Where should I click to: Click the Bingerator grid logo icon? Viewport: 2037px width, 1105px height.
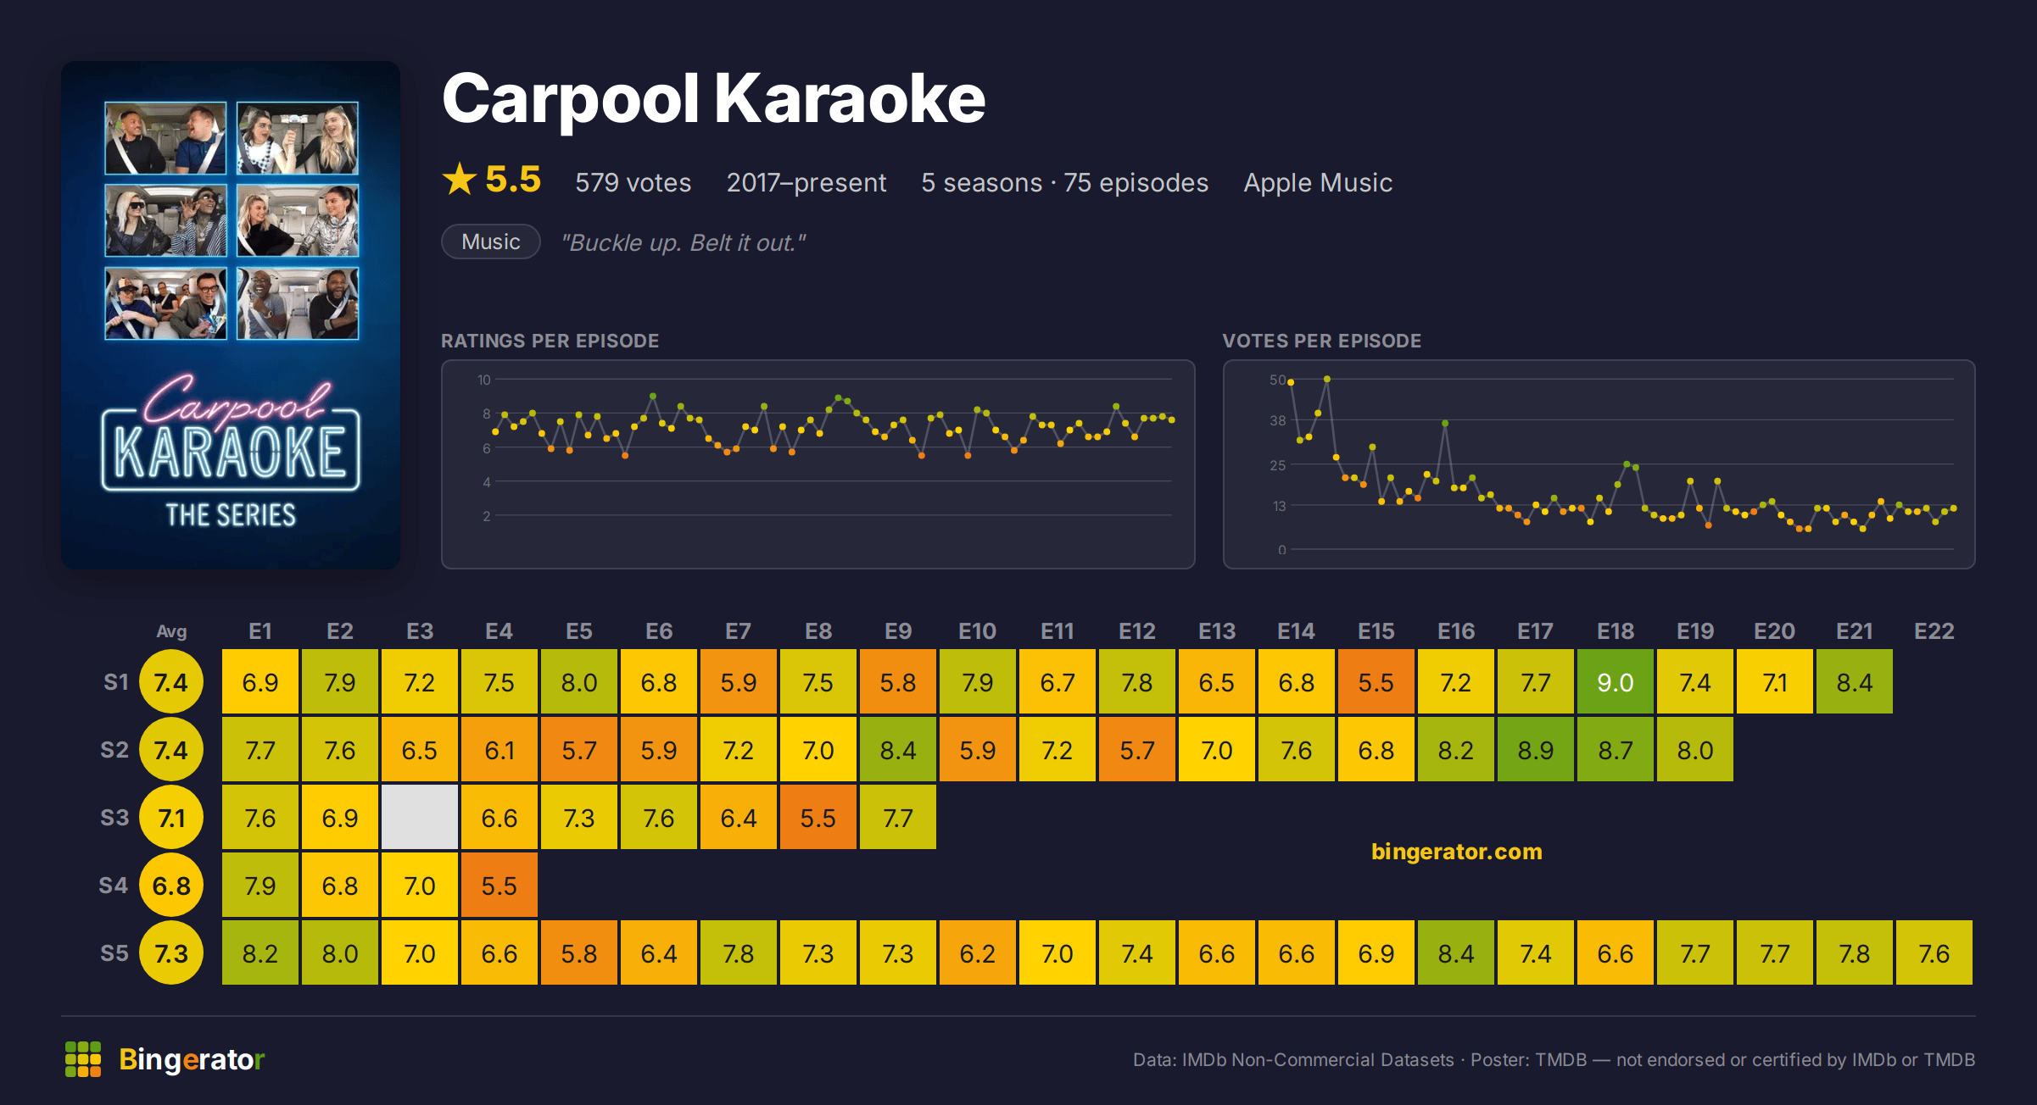click(x=83, y=1059)
